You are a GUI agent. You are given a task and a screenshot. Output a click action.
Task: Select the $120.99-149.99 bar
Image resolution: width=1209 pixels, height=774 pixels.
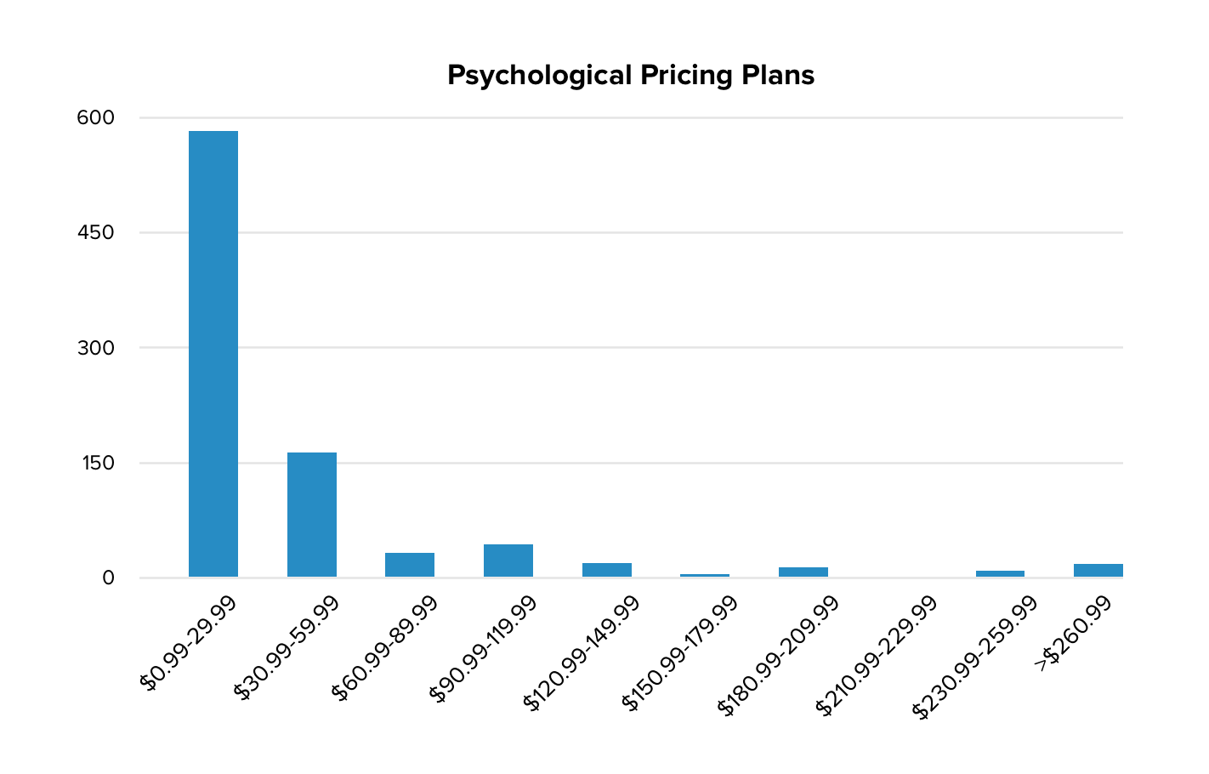coord(607,570)
